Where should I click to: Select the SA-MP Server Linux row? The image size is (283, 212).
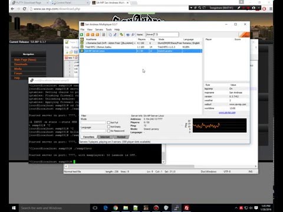141,51
